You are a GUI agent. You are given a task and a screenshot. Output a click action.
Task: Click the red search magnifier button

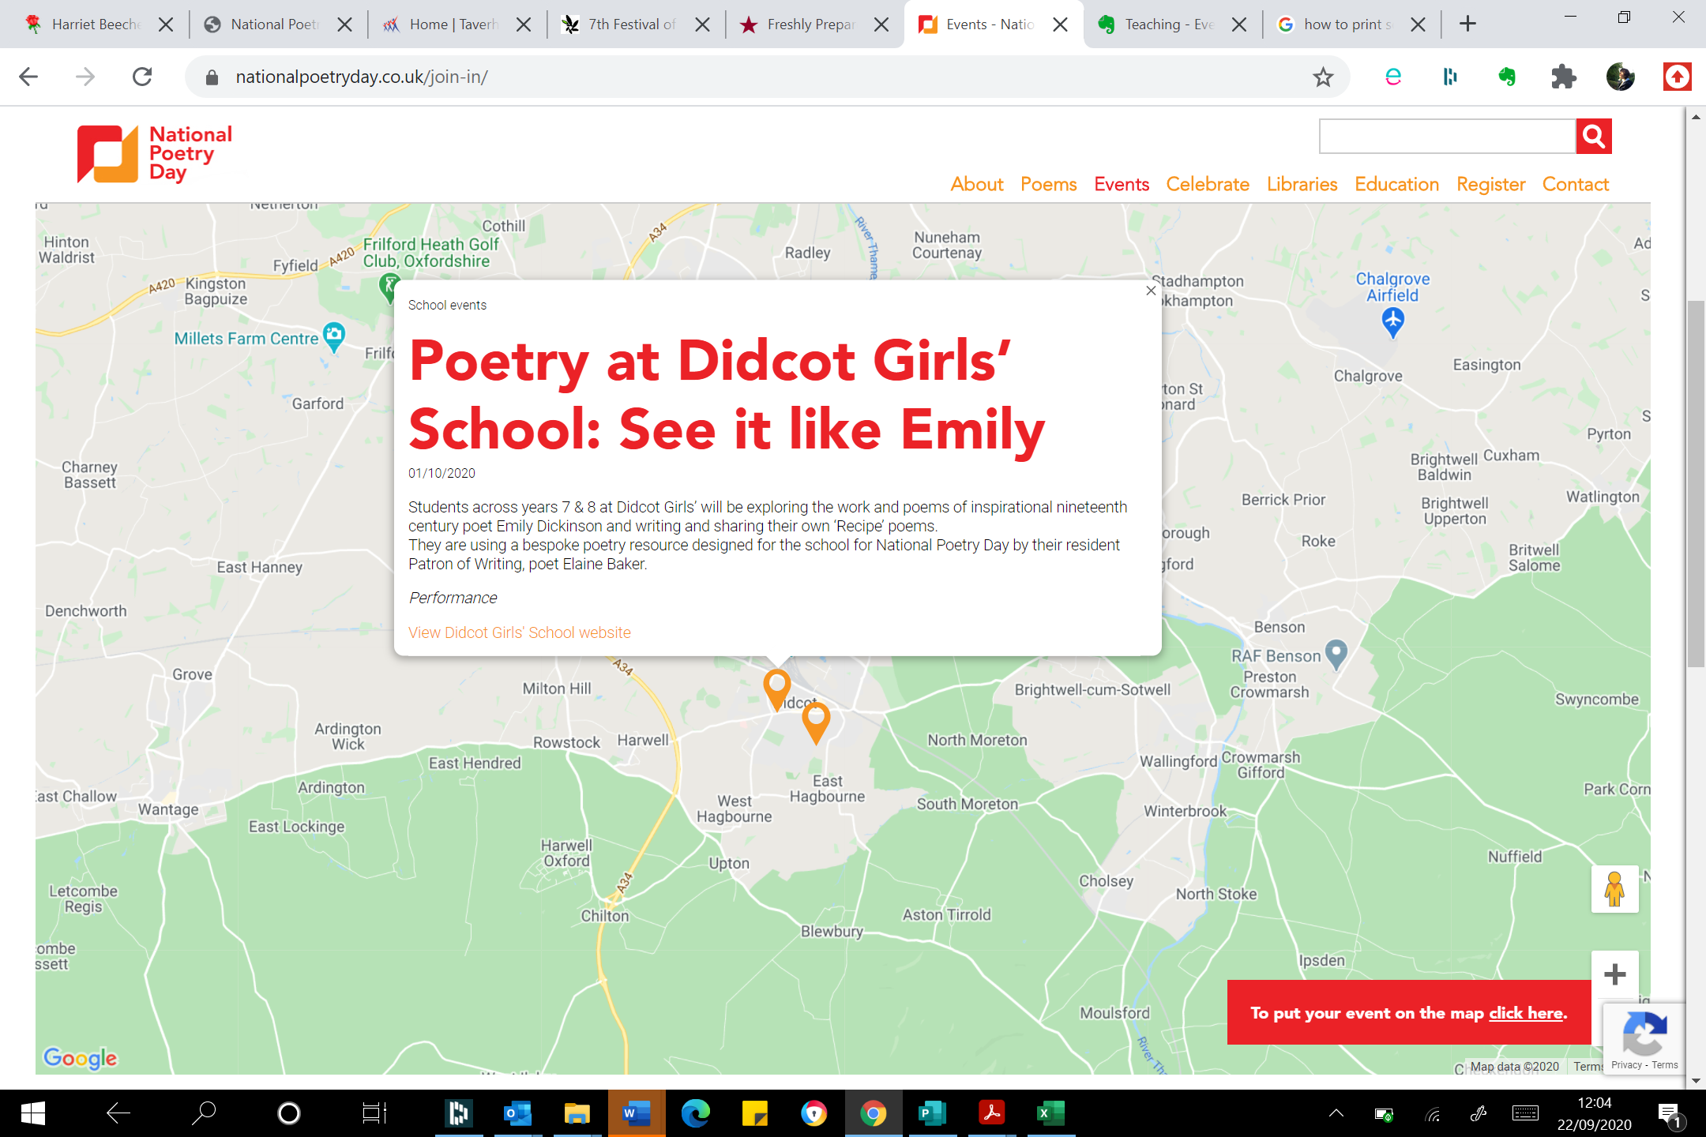[1593, 137]
